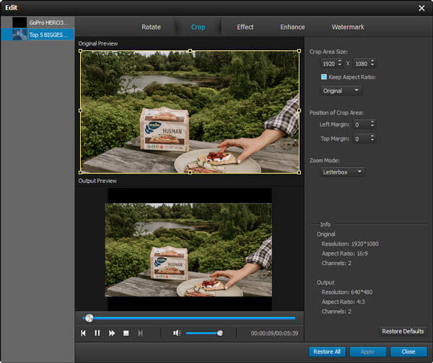Click bottom-left crop corner handle

80,173
